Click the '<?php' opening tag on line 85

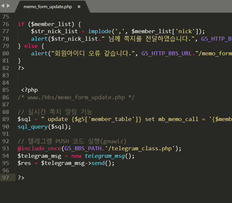click(x=30, y=90)
